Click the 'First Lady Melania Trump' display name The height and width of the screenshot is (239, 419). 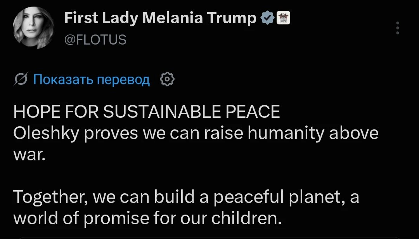pyautogui.click(x=160, y=19)
